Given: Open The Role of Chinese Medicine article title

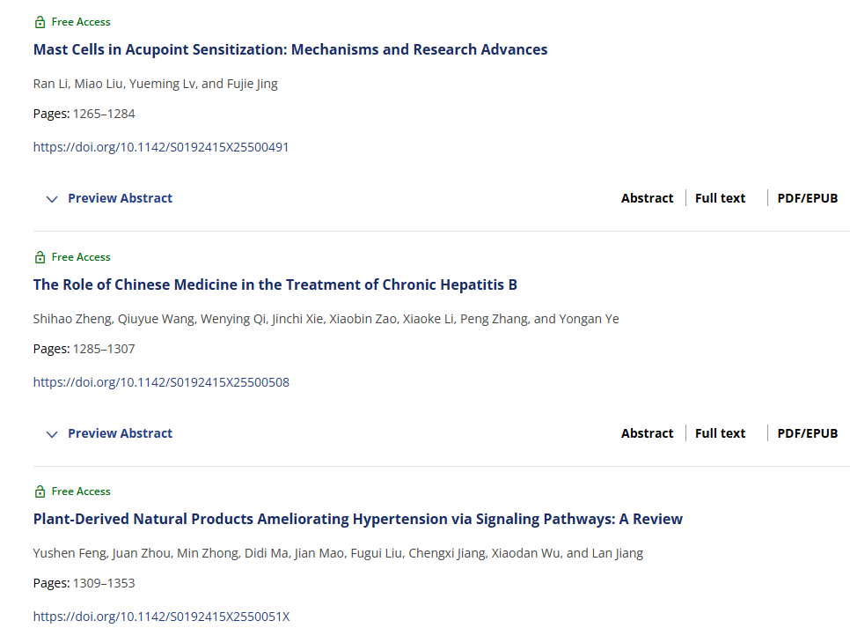Looking at the screenshot, I should 274,284.
